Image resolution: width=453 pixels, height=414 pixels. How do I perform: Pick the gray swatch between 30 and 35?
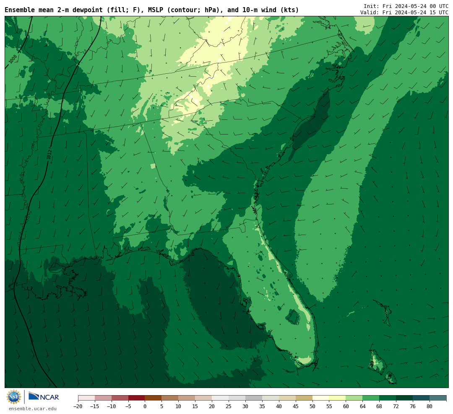(254, 398)
